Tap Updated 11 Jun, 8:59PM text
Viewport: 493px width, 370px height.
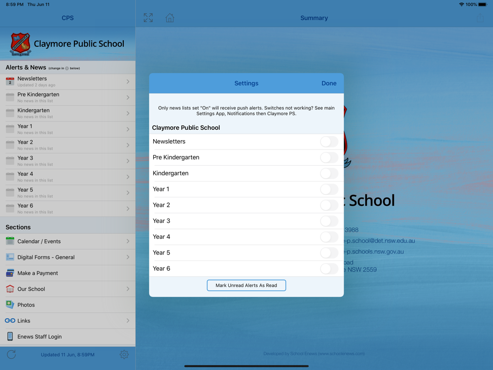[68, 355]
